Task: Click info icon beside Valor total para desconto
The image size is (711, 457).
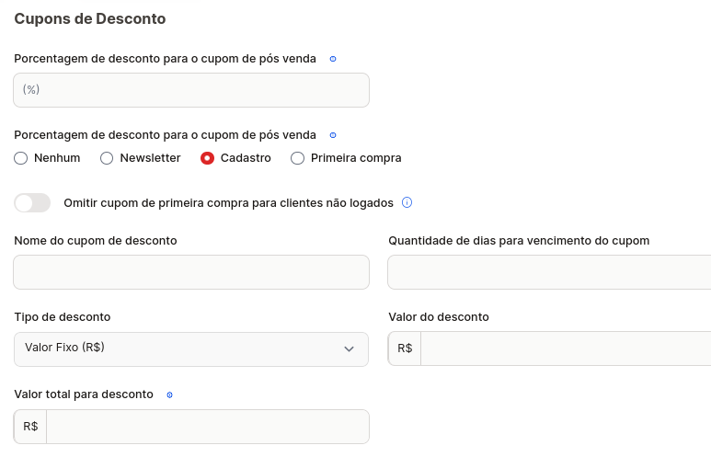Action: pos(169,394)
